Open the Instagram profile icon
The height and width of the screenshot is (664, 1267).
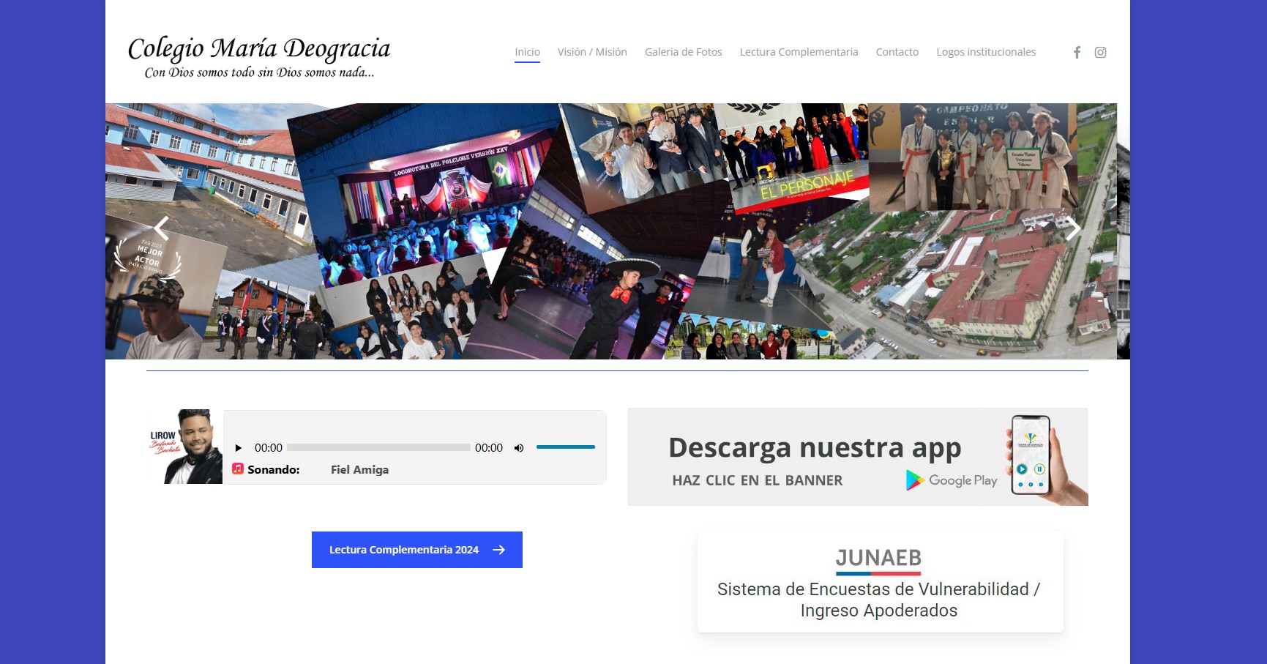tap(1100, 52)
